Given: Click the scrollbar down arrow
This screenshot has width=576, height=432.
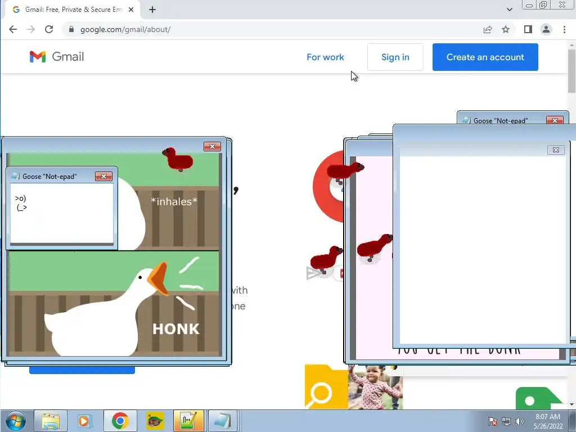Looking at the screenshot, I should tap(571, 404).
